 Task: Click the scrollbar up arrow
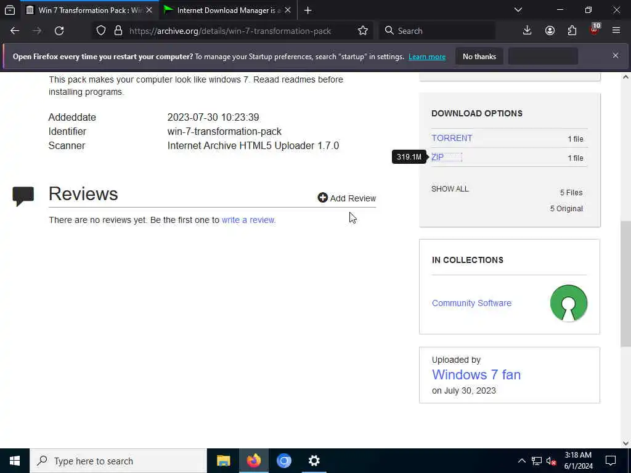tap(625, 77)
